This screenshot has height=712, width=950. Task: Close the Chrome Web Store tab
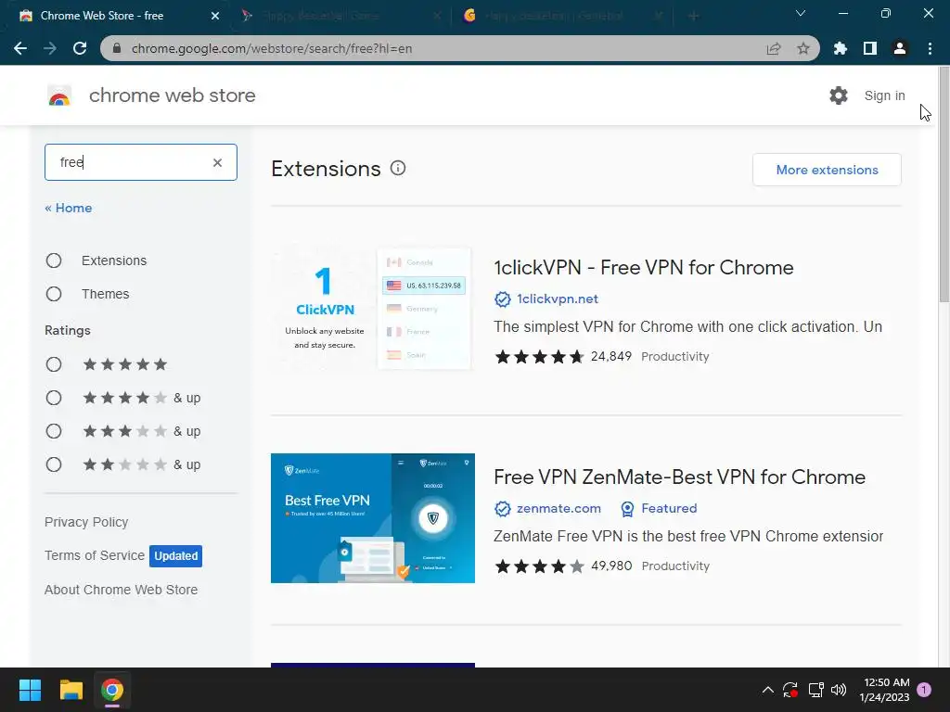pos(215,16)
